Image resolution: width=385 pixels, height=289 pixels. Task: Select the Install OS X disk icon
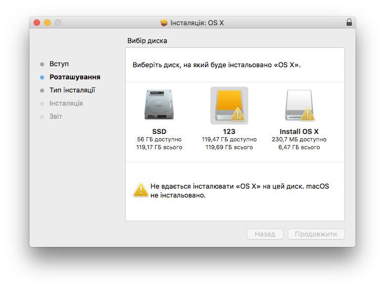pos(299,106)
